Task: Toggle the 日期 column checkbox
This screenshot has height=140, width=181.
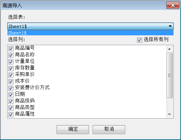Action: (x=11, y=95)
